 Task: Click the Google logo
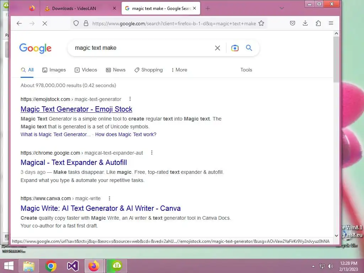[x=35, y=48]
